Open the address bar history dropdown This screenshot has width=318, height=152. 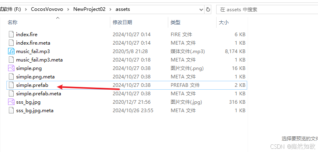[x=201, y=9]
